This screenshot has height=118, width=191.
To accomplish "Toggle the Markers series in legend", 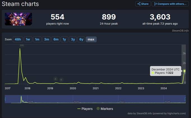I will tap(105, 109).
